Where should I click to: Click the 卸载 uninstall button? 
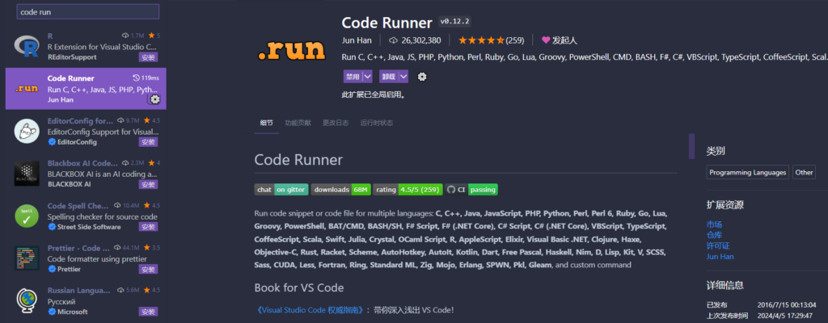pyautogui.click(x=389, y=77)
